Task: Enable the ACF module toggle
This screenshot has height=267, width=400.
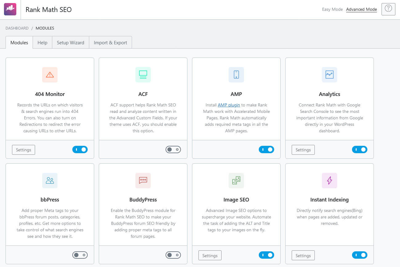Action: (173, 149)
